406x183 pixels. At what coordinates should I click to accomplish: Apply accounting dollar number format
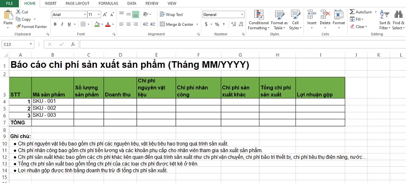(206, 24)
